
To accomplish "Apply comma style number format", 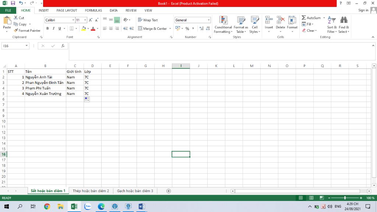I will point(193,29).
